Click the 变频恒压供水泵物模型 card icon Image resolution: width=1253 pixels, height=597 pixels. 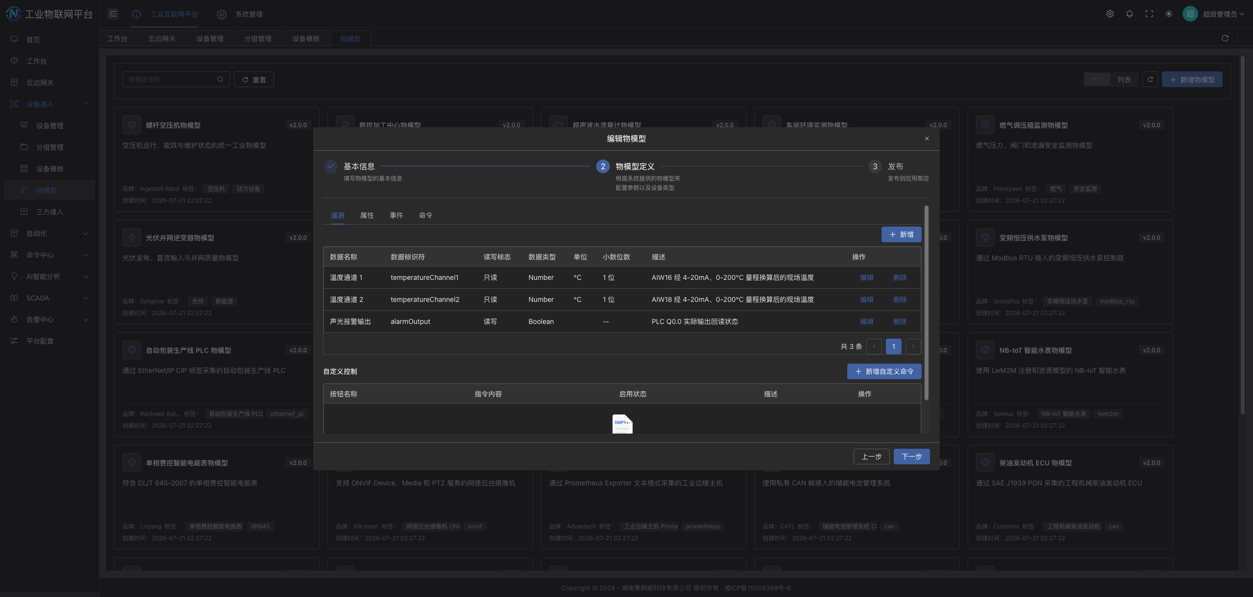[985, 237]
